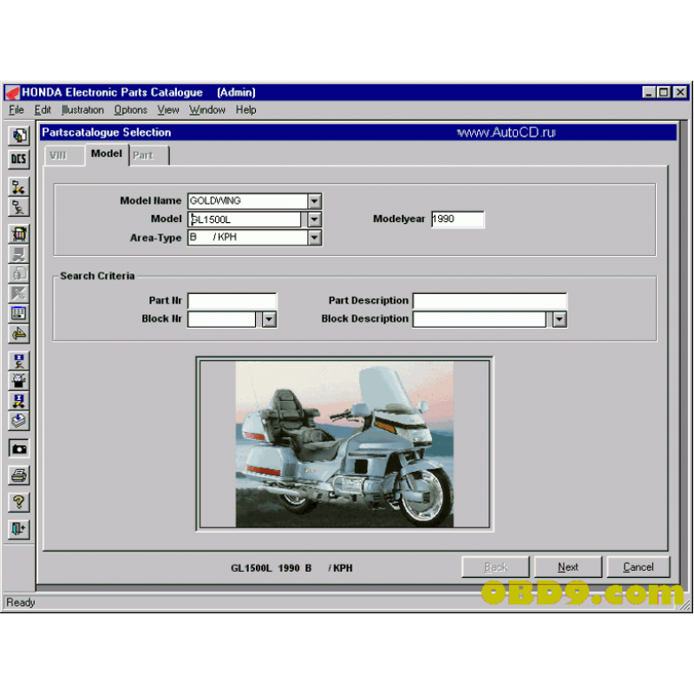The width and height of the screenshot is (694, 694).
Task: Click into the Block Description text box
Action: [480, 319]
